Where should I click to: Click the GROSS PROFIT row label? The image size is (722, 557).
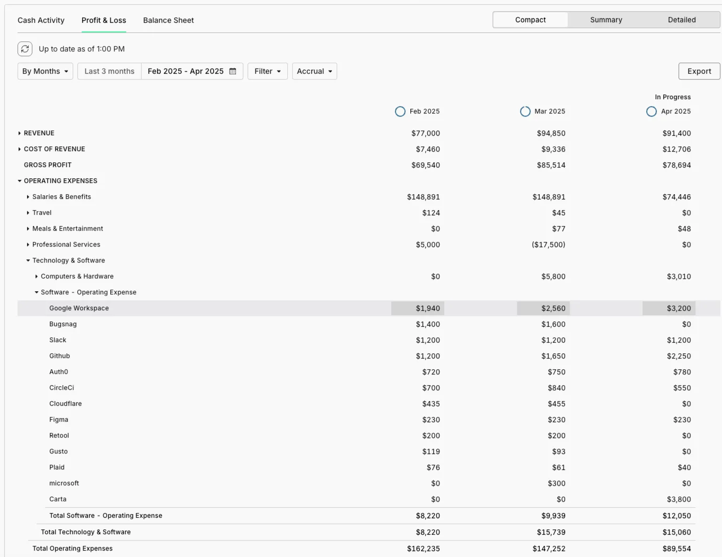(48, 165)
